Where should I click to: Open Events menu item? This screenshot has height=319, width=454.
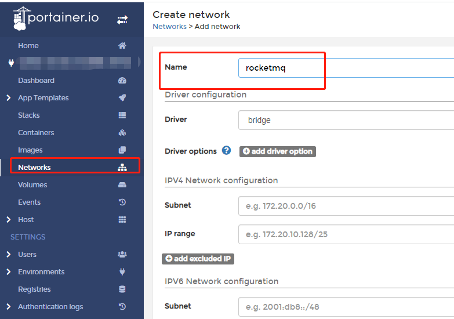click(x=29, y=202)
